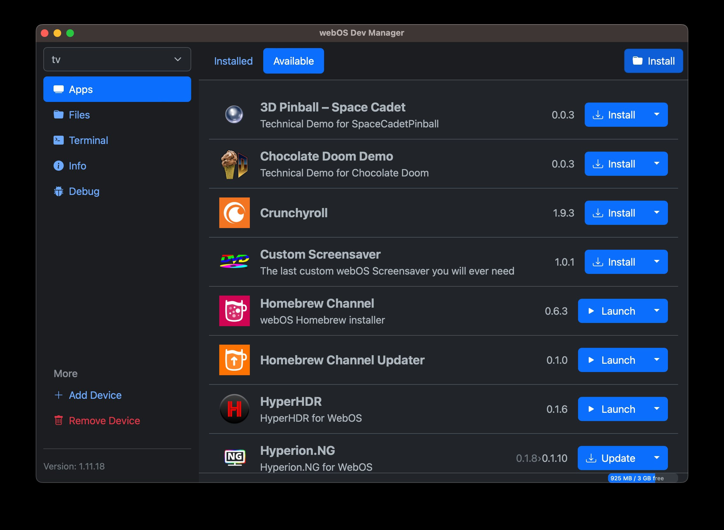Switch to the Installed tab
724x530 pixels.
[x=233, y=61]
